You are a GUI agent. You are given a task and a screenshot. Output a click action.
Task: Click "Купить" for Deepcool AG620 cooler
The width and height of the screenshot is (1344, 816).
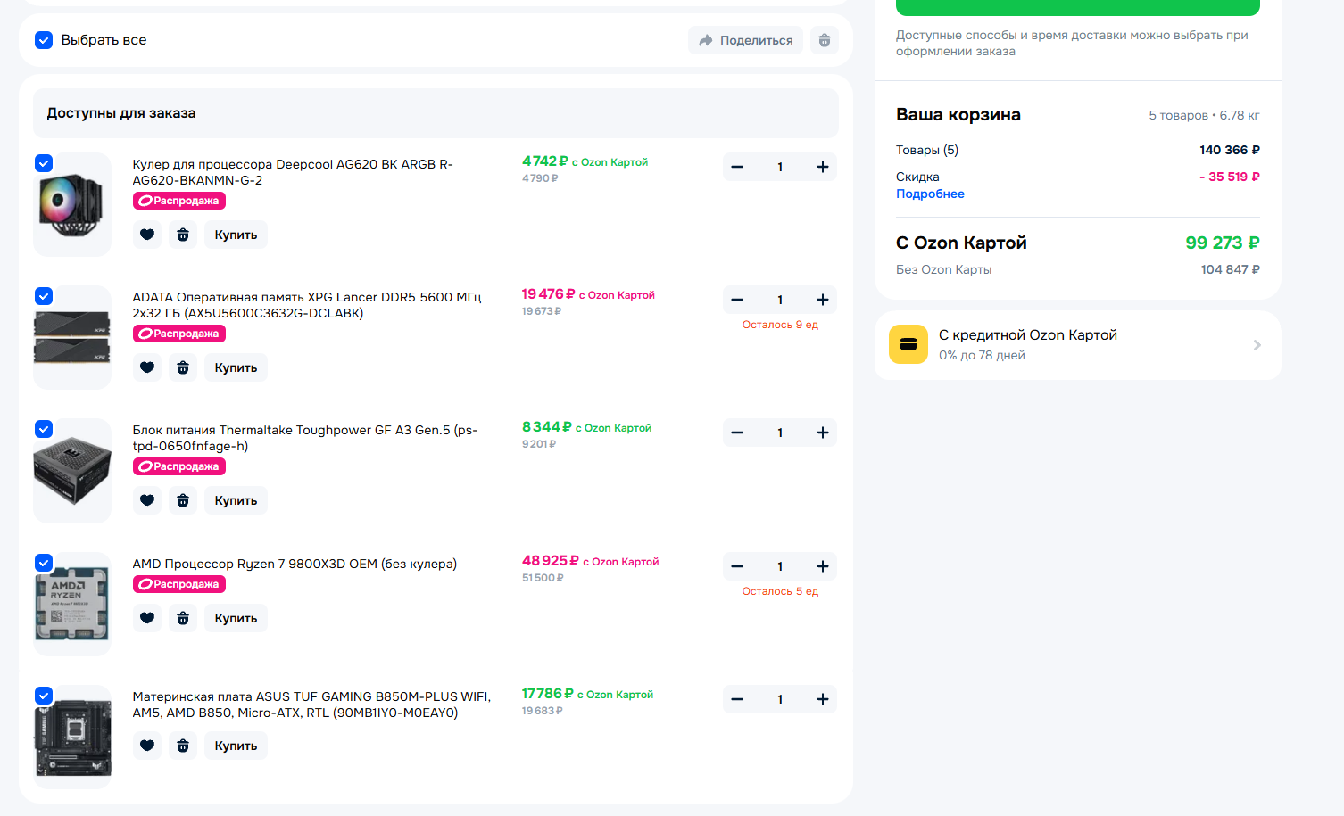point(236,235)
